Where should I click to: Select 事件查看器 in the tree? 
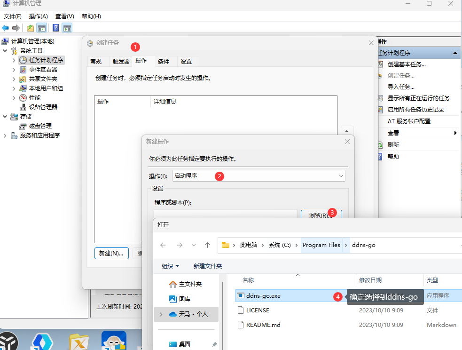click(x=43, y=70)
